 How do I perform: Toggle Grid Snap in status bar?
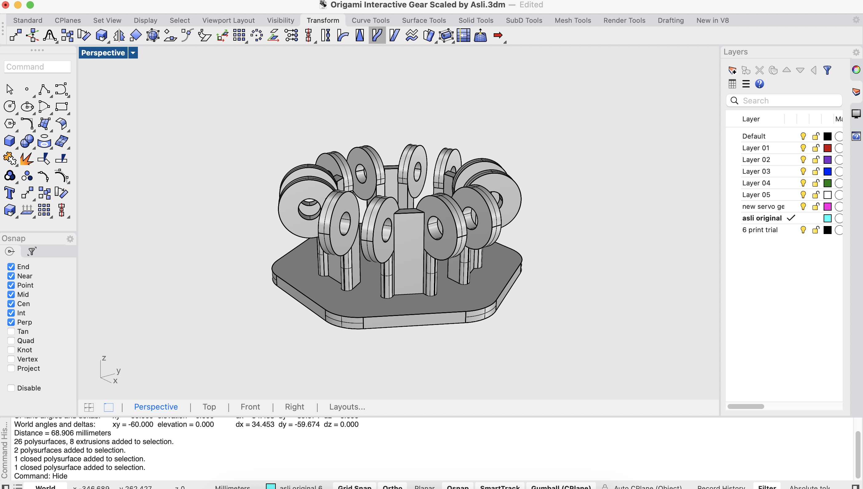355,486
